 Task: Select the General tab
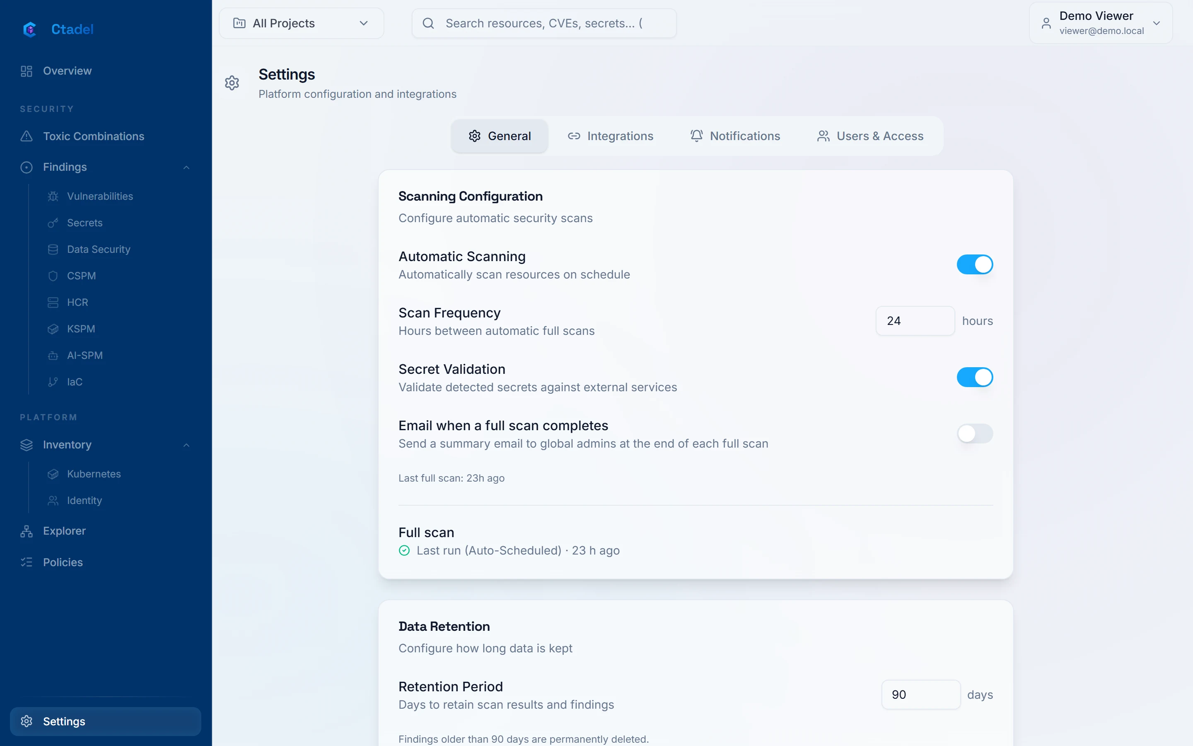500,136
